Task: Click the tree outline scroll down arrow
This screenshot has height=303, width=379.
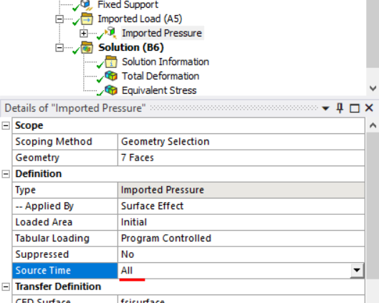Action: tap(373, 88)
